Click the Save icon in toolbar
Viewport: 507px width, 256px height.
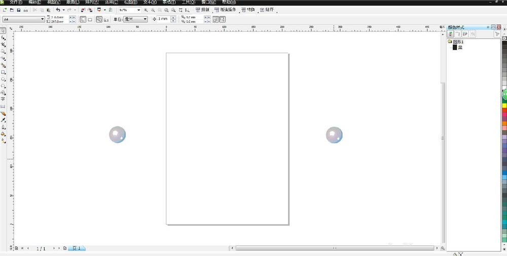pos(19,10)
